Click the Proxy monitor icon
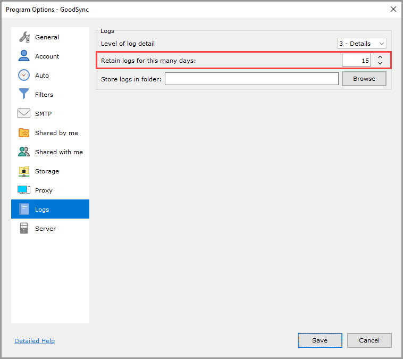The width and height of the screenshot is (403, 359). coord(24,190)
